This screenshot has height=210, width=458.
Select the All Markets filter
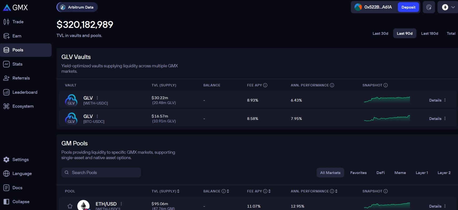330,173
